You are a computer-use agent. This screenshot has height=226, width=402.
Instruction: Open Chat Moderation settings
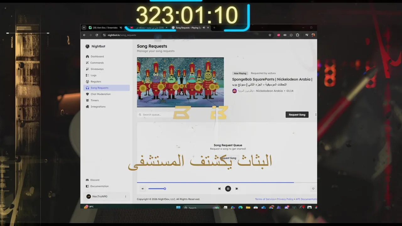click(106, 94)
